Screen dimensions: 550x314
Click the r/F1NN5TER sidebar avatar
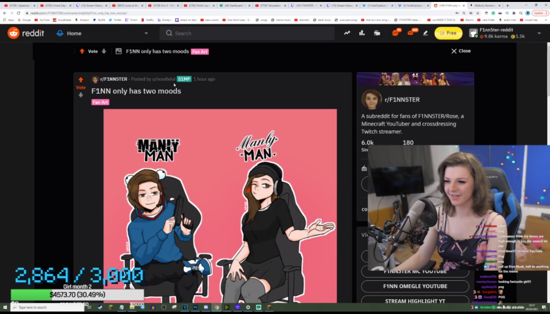pyautogui.click(x=372, y=100)
